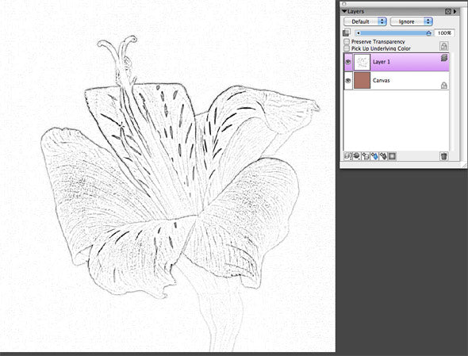Add a new Liquid Ink layer

click(x=383, y=156)
